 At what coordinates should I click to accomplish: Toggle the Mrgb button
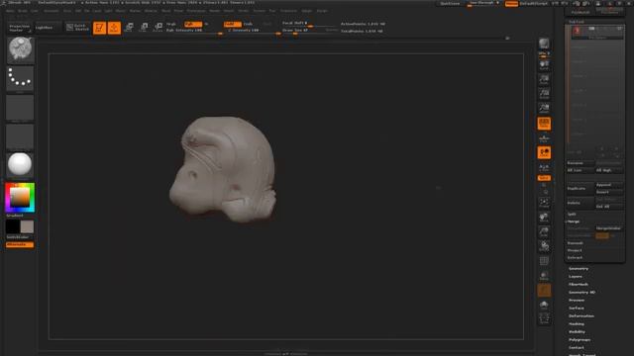point(171,24)
